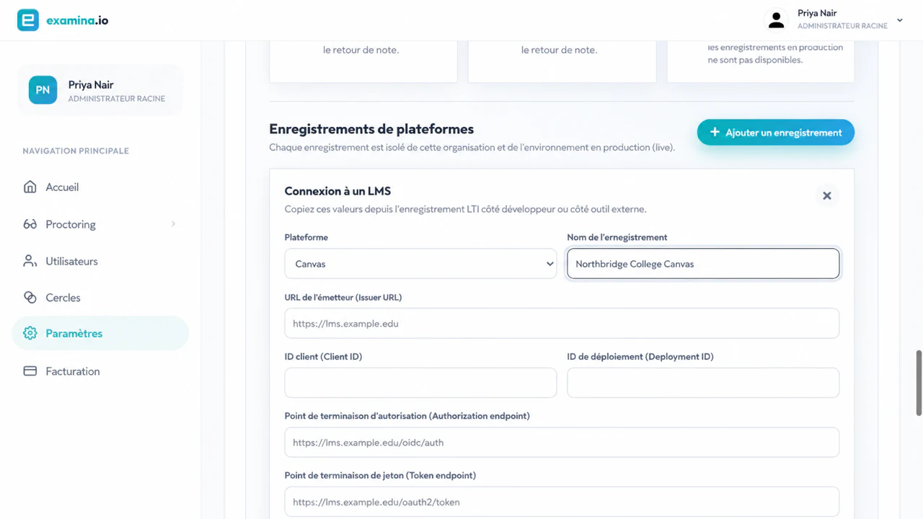
Task: Open the account menu chevron beside Priya Nair
Action: pyautogui.click(x=899, y=20)
